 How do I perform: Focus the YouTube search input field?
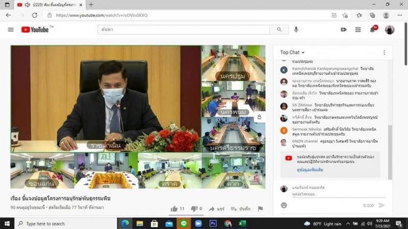184,30
